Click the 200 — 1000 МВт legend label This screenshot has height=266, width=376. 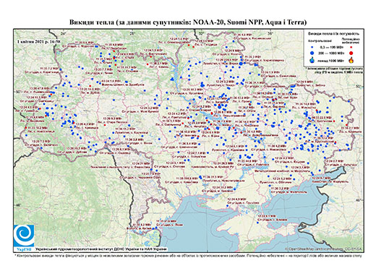pos(331,53)
